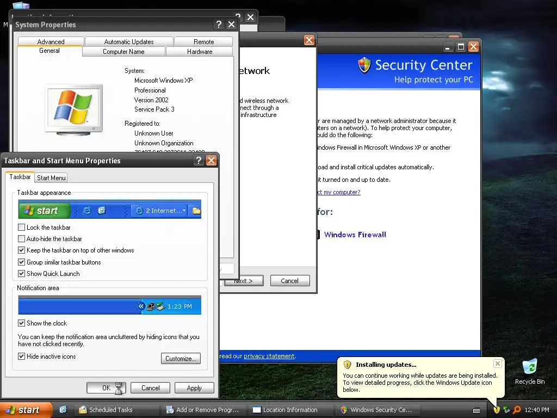Click the Unknown User registered name
The height and width of the screenshot is (418, 557).
click(154, 133)
